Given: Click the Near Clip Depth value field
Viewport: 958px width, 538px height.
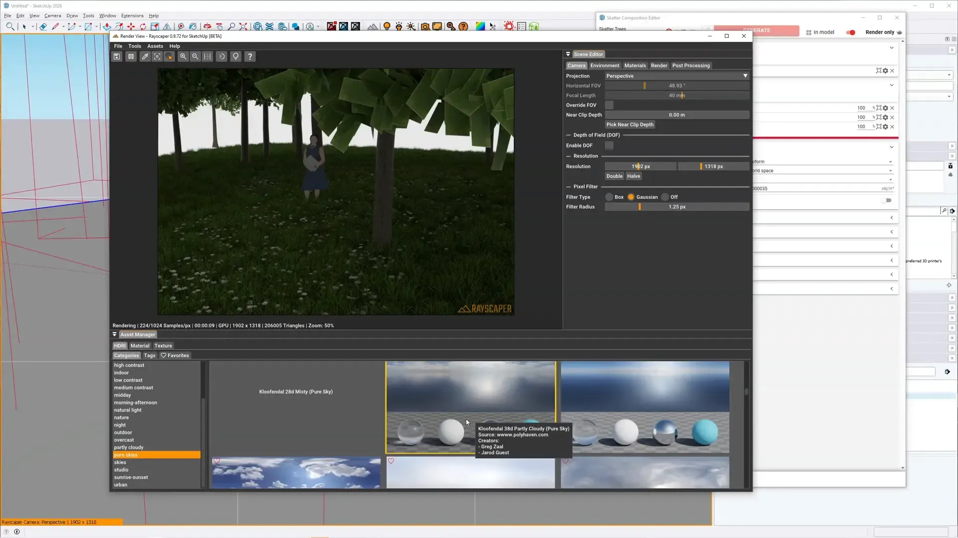Looking at the screenshot, I should pos(677,115).
